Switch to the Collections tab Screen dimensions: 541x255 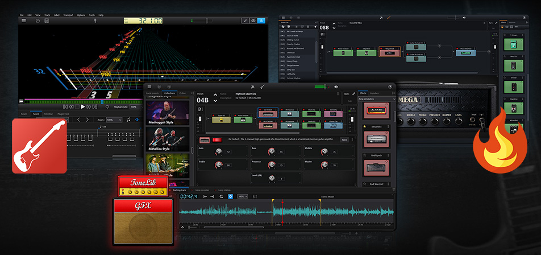[x=169, y=93]
